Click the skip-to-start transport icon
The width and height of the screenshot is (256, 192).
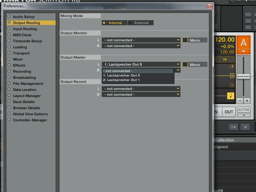[x=234, y=127]
